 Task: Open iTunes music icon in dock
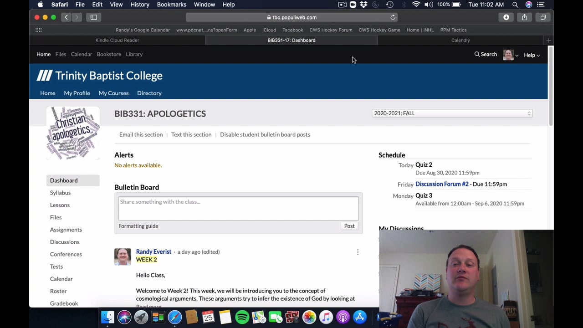coord(326,317)
